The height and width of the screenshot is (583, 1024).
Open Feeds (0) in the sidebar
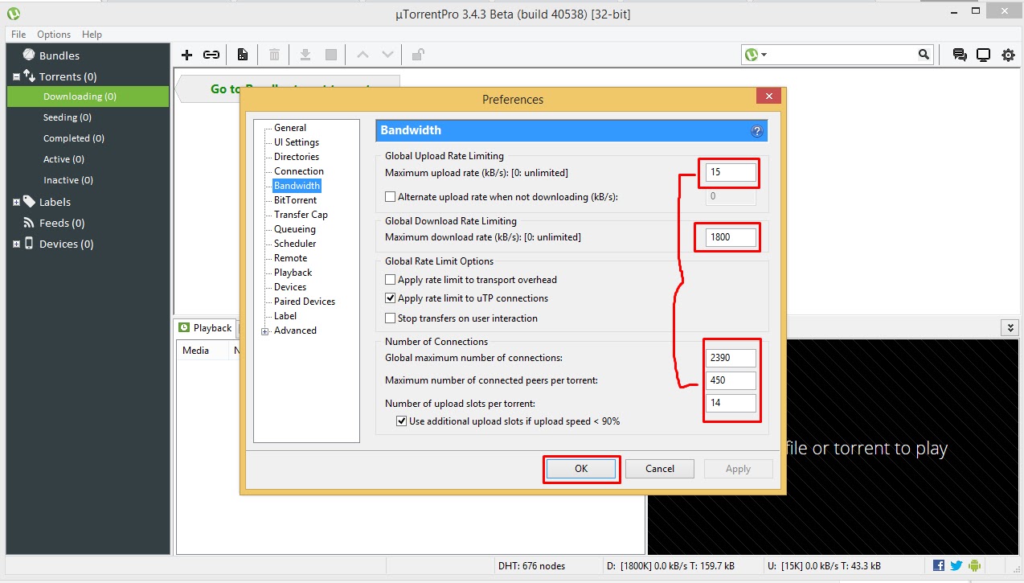(x=62, y=223)
